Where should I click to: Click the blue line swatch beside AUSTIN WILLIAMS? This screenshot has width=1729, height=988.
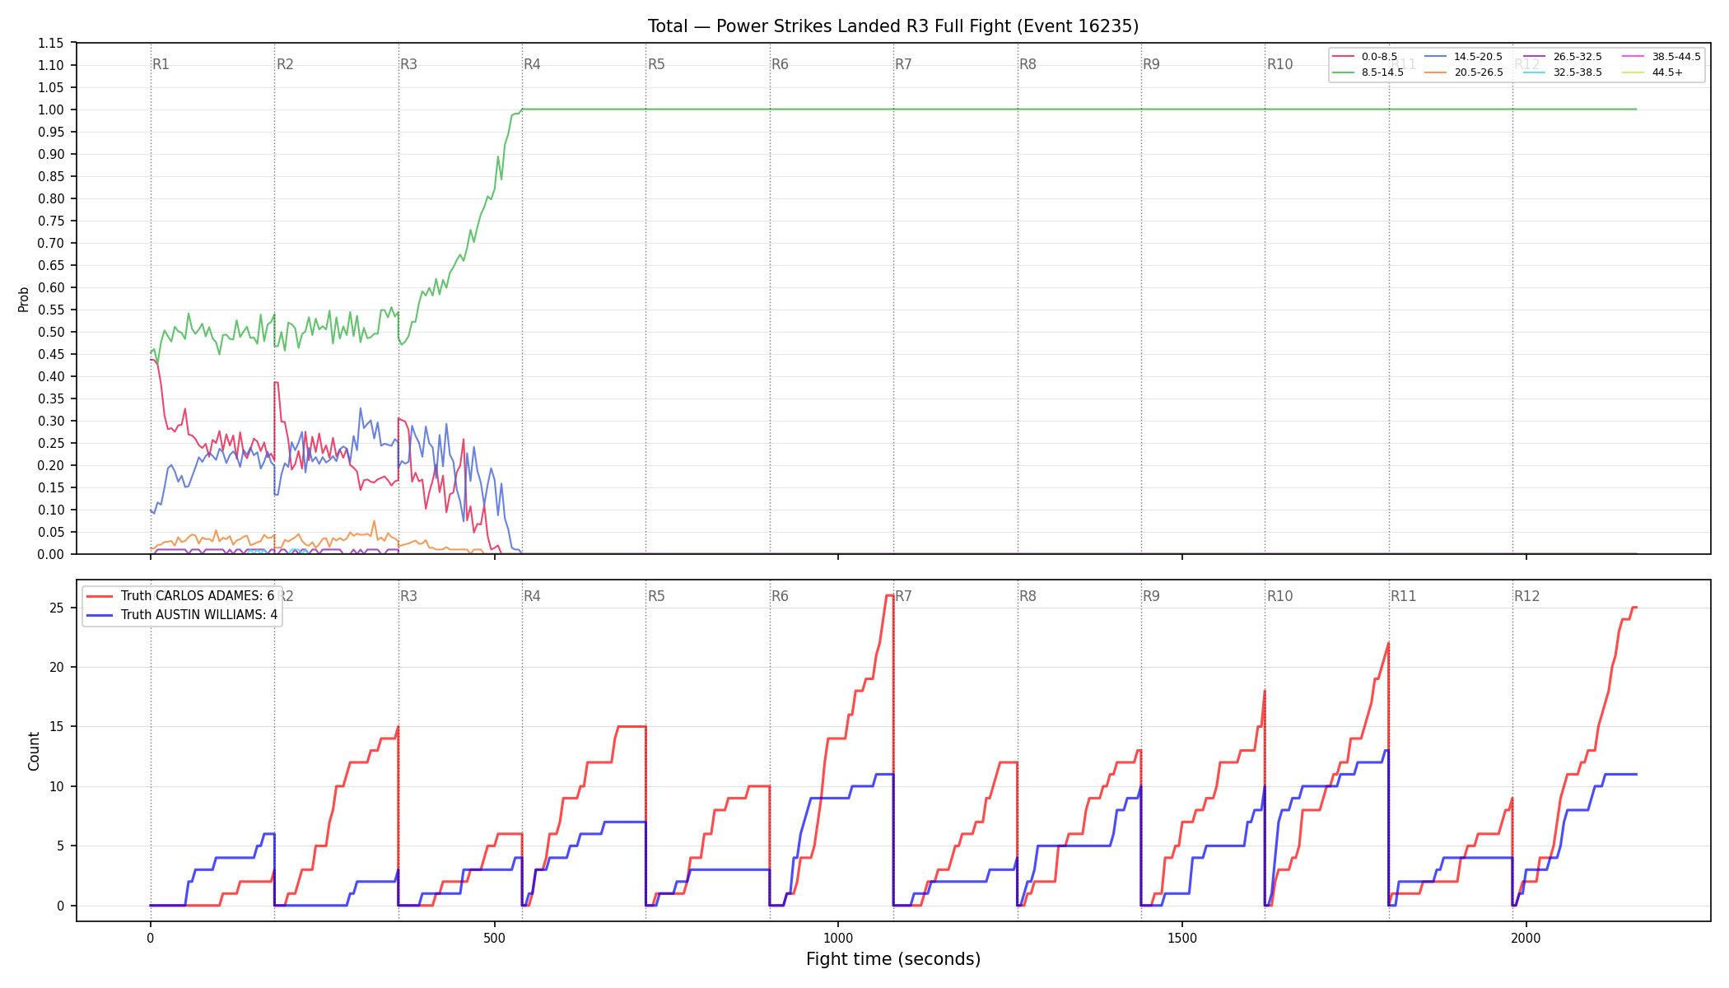(x=100, y=615)
